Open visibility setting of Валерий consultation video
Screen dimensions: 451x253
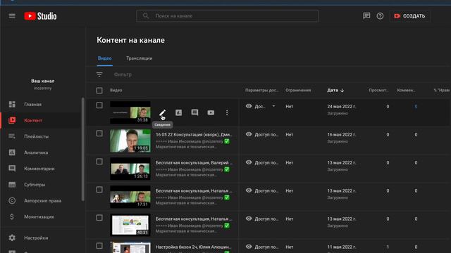pyautogui.click(x=262, y=162)
